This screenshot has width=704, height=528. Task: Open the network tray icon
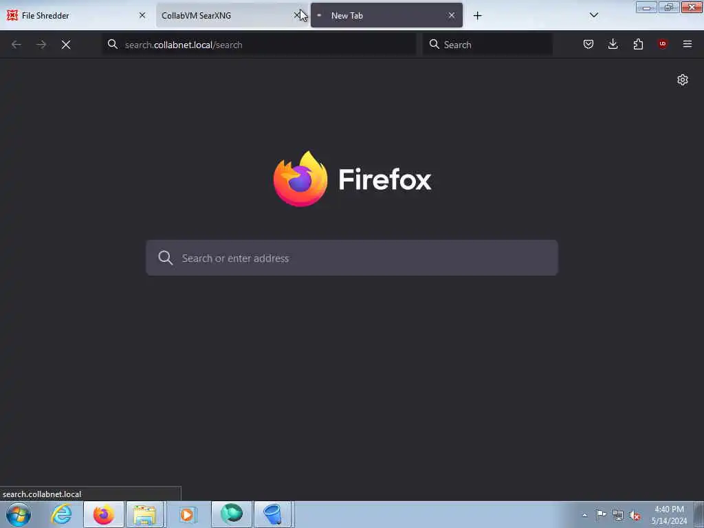pyautogui.click(x=618, y=516)
